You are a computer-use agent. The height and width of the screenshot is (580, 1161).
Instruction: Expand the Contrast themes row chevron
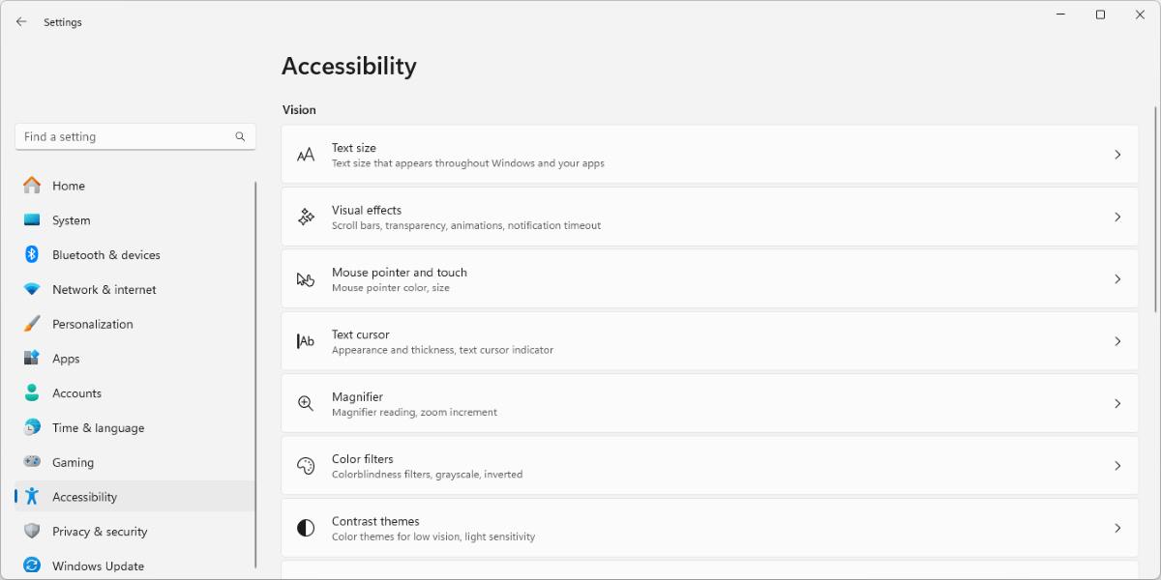tap(1117, 527)
